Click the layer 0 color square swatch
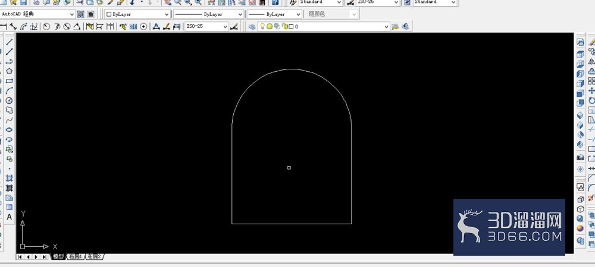The width and height of the screenshot is (595, 267). [291, 27]
